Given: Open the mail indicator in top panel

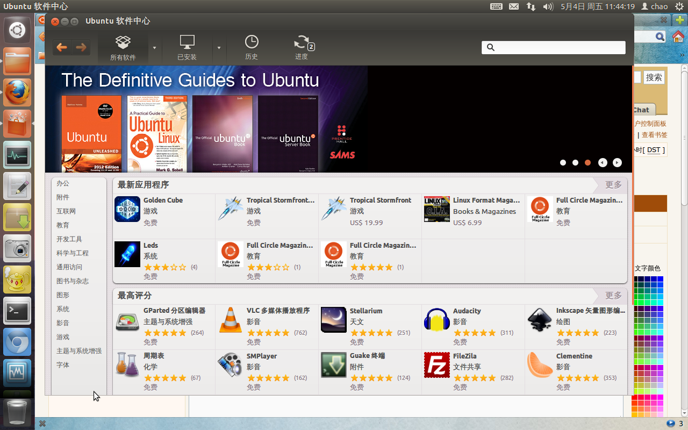Looking at the screenshot, I should (x=514, y=6).
